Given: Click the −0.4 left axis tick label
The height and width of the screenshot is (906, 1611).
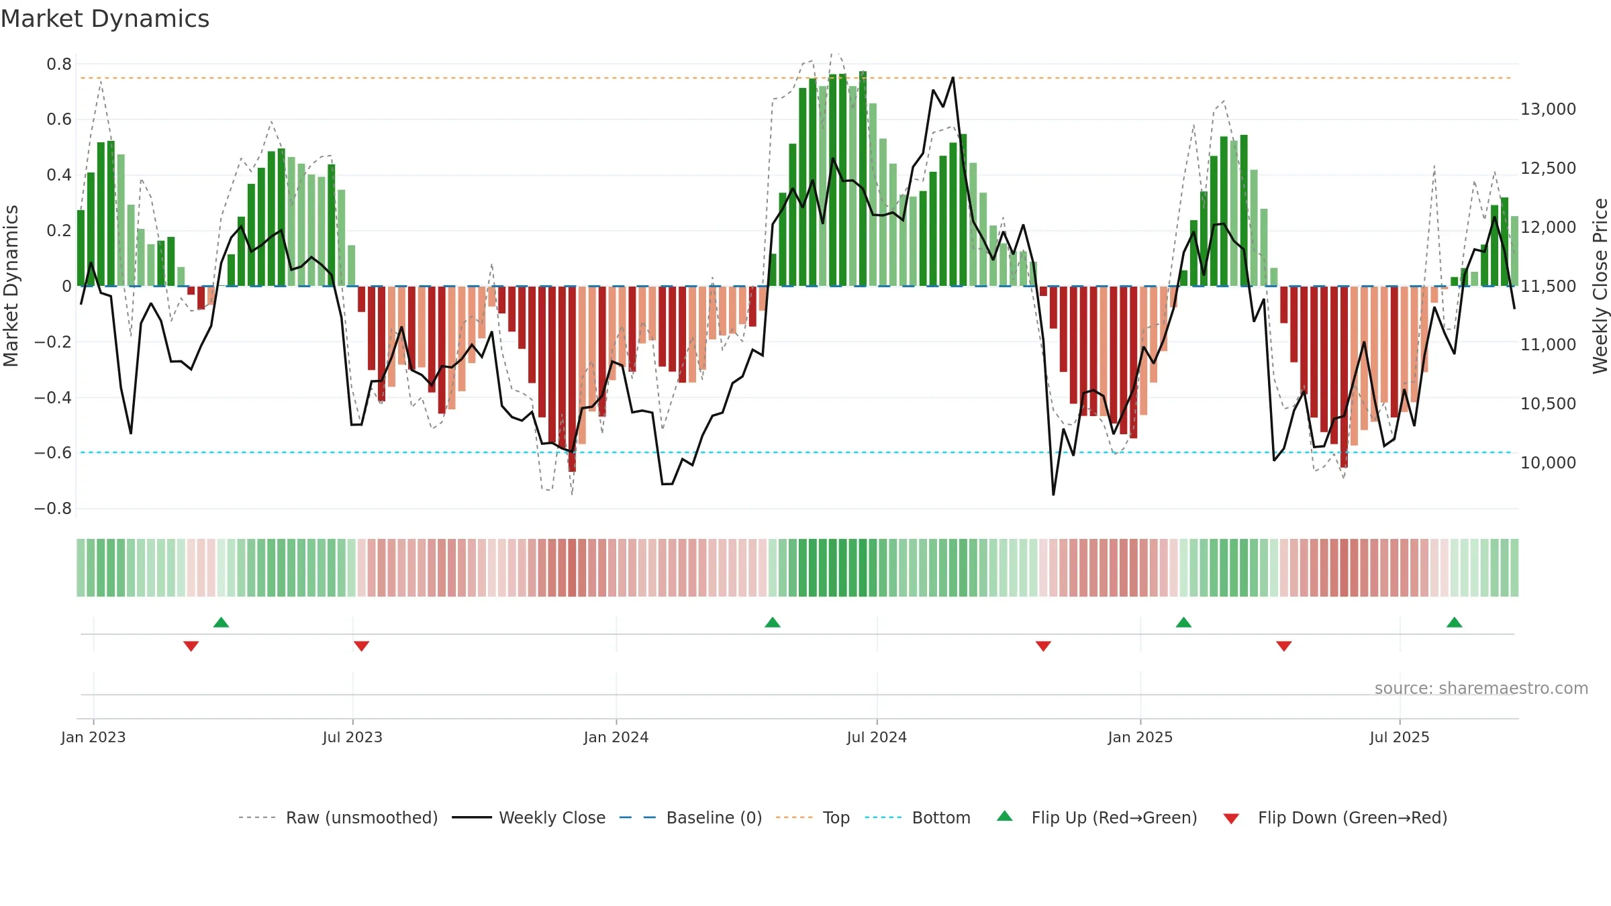Looking at the screenshot, I should 53,398.
